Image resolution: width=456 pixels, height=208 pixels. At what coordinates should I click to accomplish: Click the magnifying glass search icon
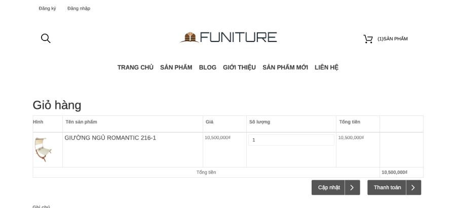coord(46,38)
